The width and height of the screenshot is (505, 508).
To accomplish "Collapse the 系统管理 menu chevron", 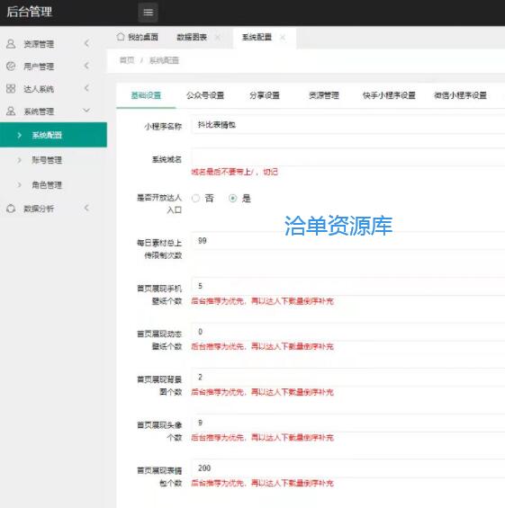I will pos(86,111).
